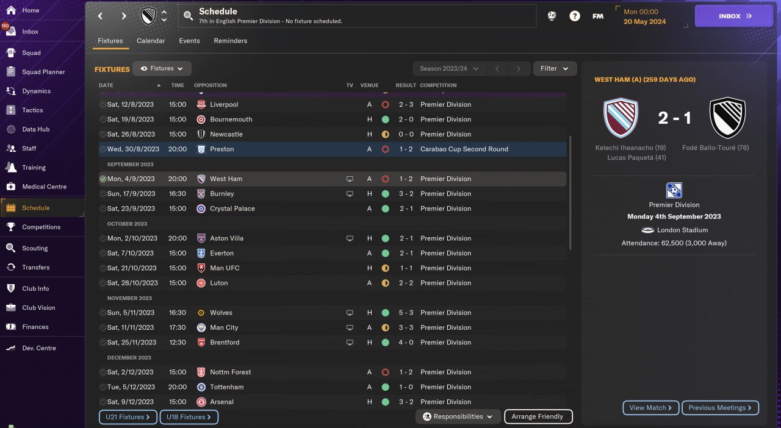
Task: Tick the Burnley fixture row checkbox
Action: click(x=103, y=194)
